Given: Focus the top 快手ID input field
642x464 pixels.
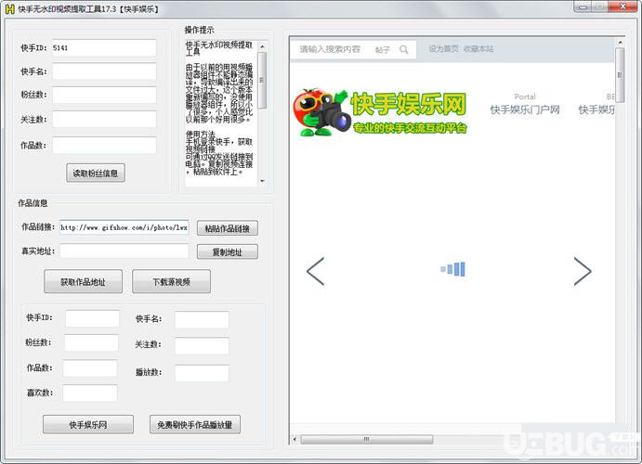Looking at the screenshot, I should pos(104,48).
